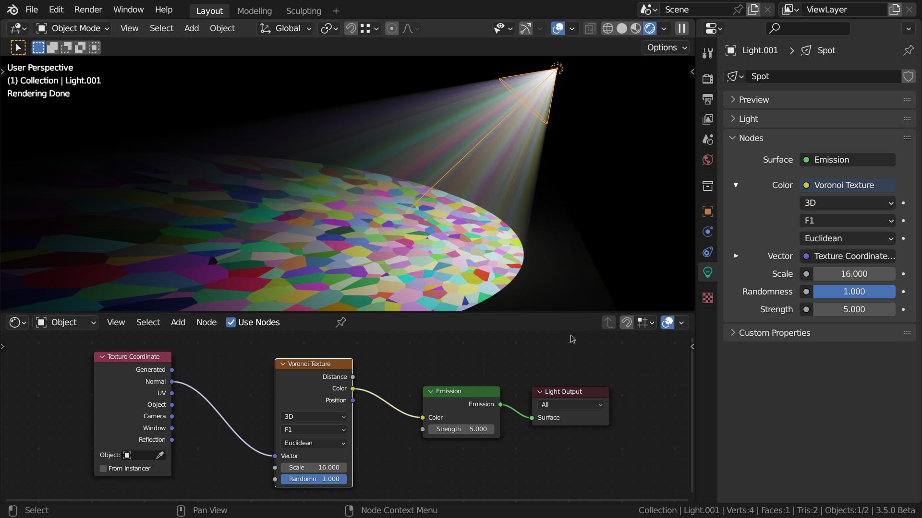Open the Render properties tab

tap(707, 78)
